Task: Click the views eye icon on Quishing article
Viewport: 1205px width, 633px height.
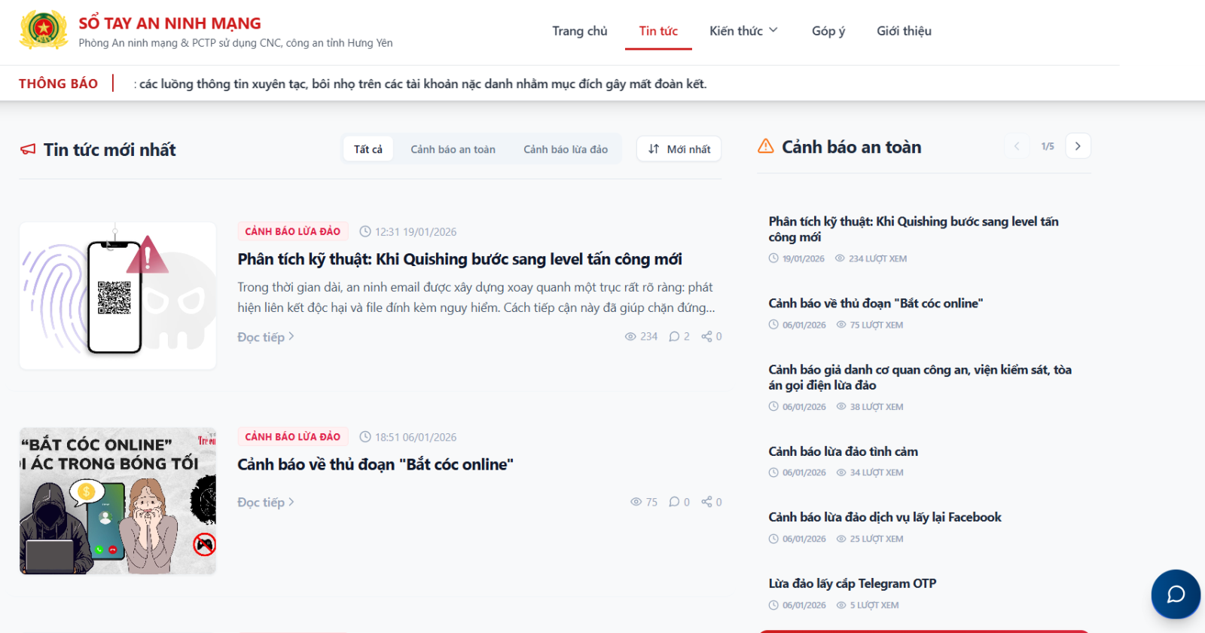Action: [x=630, y=337]
